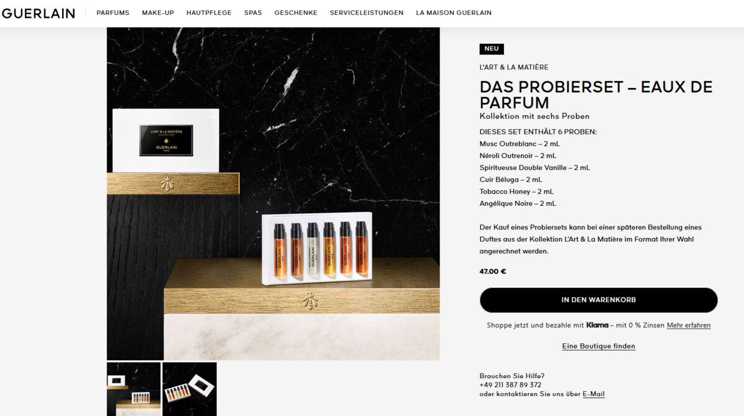
Task: Open the Serviceleistungen menu
Action: click(366, 13)
